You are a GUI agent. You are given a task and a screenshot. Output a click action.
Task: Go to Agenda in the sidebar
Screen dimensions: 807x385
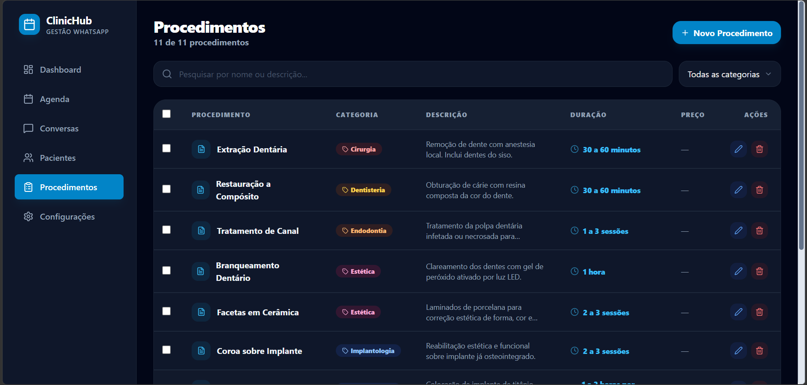[69, 99]
